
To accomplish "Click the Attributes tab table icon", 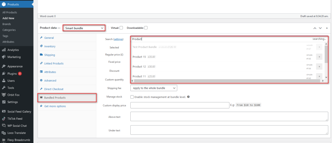I will (x=41, y=72).
